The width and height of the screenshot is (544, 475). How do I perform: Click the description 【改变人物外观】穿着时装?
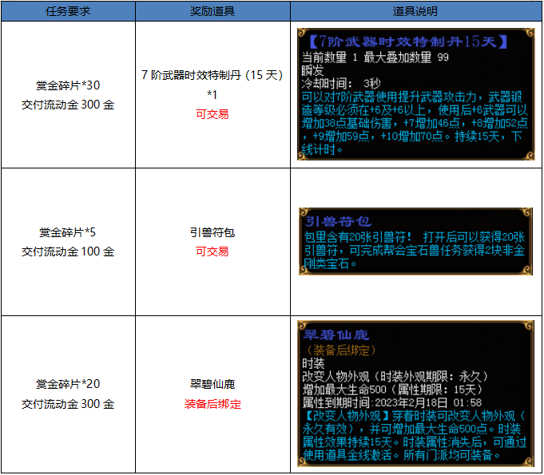click(x=415, y=416)
